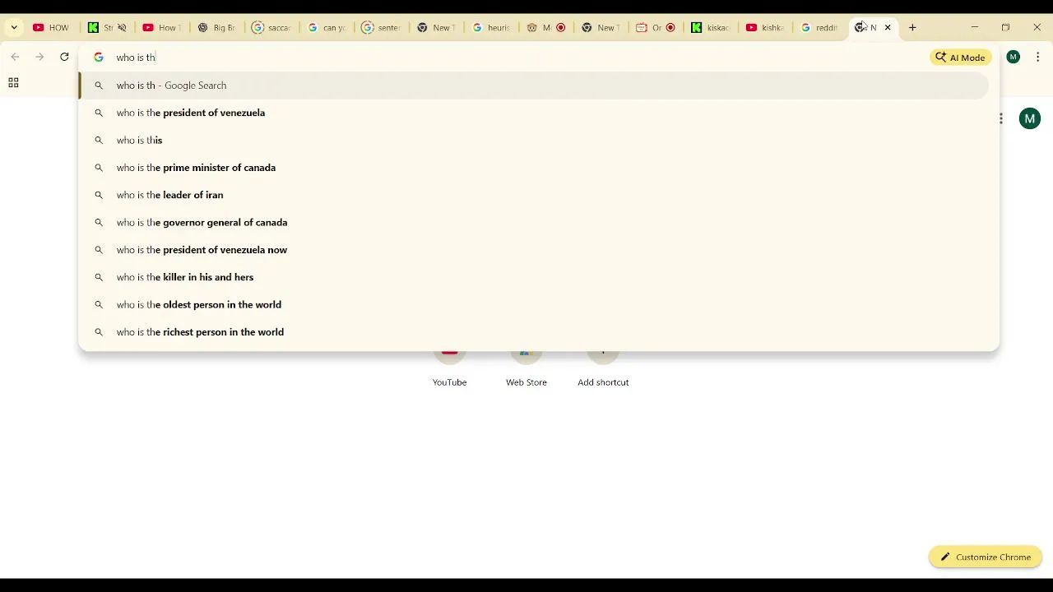Switch to the Google 'can yo' tab
1053x592 pixels.
(x=327, y=27)
